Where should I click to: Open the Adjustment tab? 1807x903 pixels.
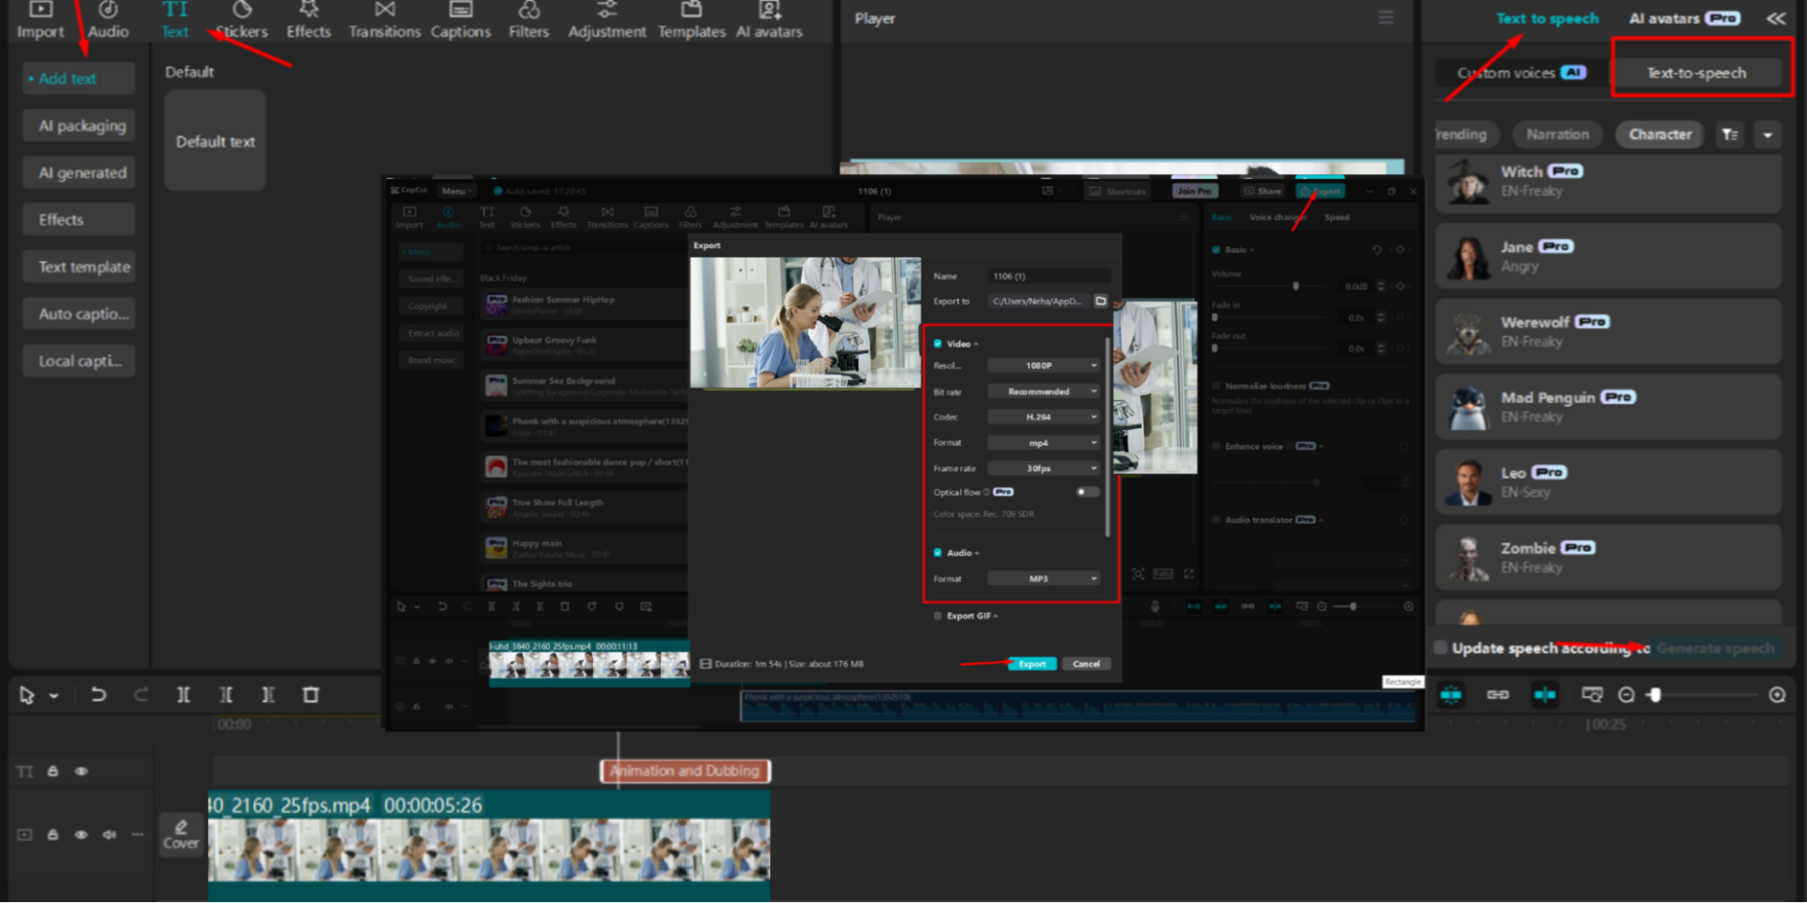pyautogui.click(x=607, y=21)
